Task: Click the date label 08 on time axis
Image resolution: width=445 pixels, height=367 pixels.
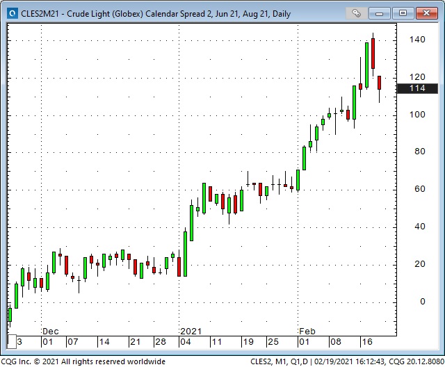Action: (x=335, y=342)
